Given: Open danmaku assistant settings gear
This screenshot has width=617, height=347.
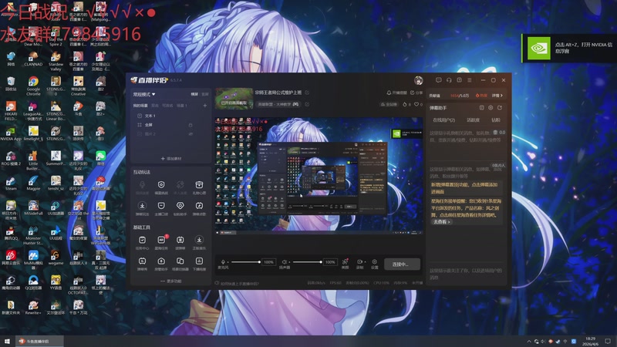Looking at the screenshot, I should tap(491, 108).
